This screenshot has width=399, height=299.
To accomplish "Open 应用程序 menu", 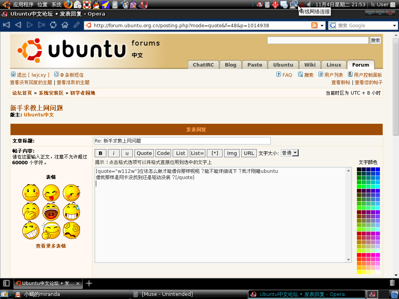I will (23, 5).
